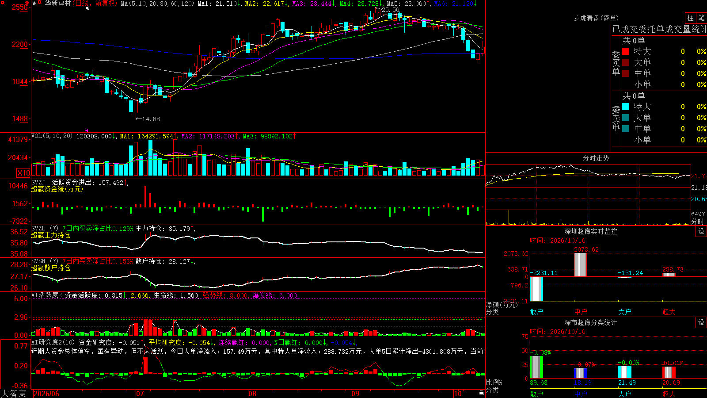Click the white marker dot under the chart title
Screen dimensions: 707x398
pos(87,8)
